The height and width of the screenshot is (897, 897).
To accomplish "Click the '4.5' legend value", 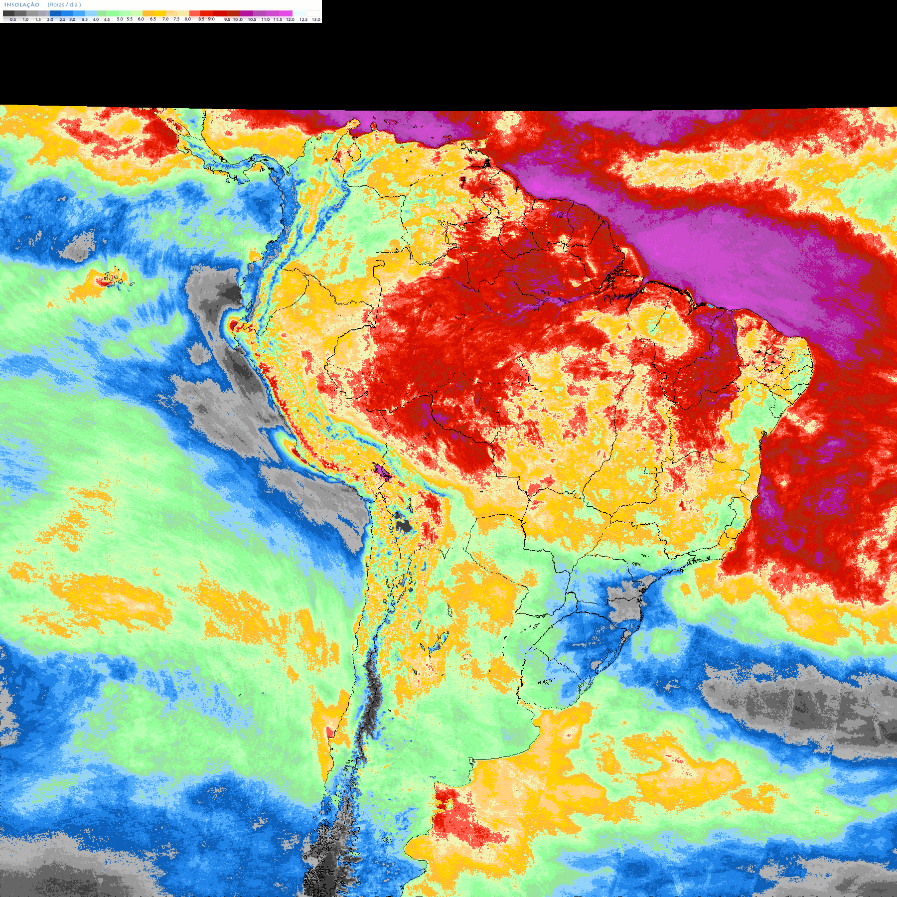I will pyautogui.click(x=107, y=19).
